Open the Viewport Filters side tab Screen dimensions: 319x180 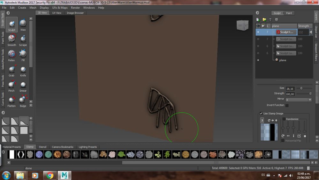(x=316, y=52)
